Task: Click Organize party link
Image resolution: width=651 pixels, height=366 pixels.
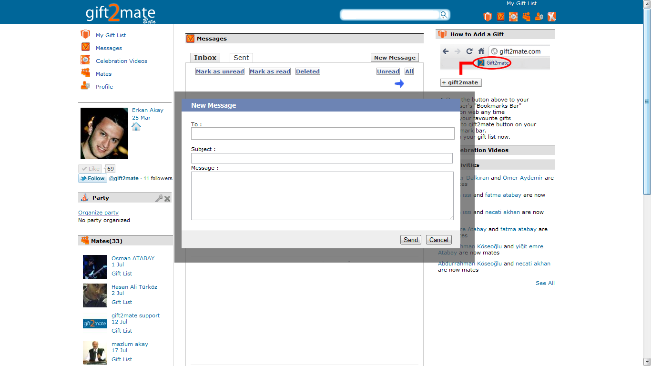Action: [x=98, y=213]
